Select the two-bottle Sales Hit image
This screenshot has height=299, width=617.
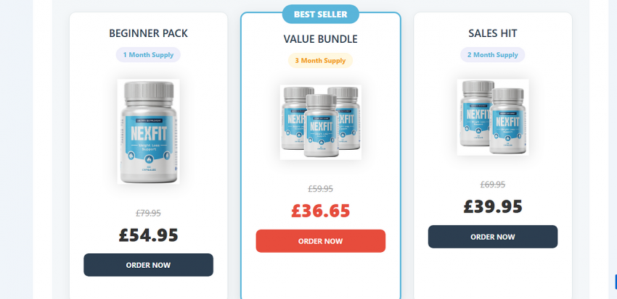coord(493,117)
